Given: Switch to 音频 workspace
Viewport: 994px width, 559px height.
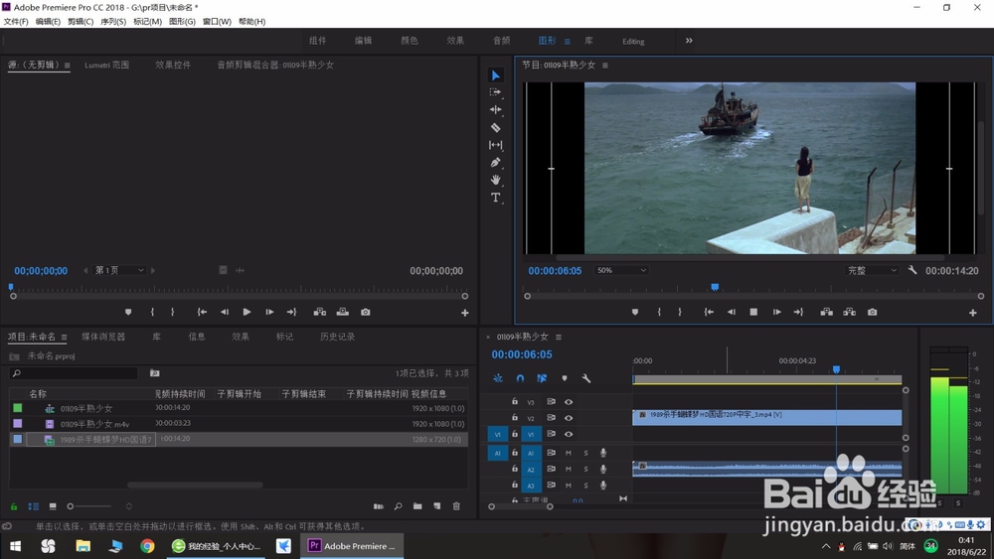Looking at the screenshot, I should point(501,41).
